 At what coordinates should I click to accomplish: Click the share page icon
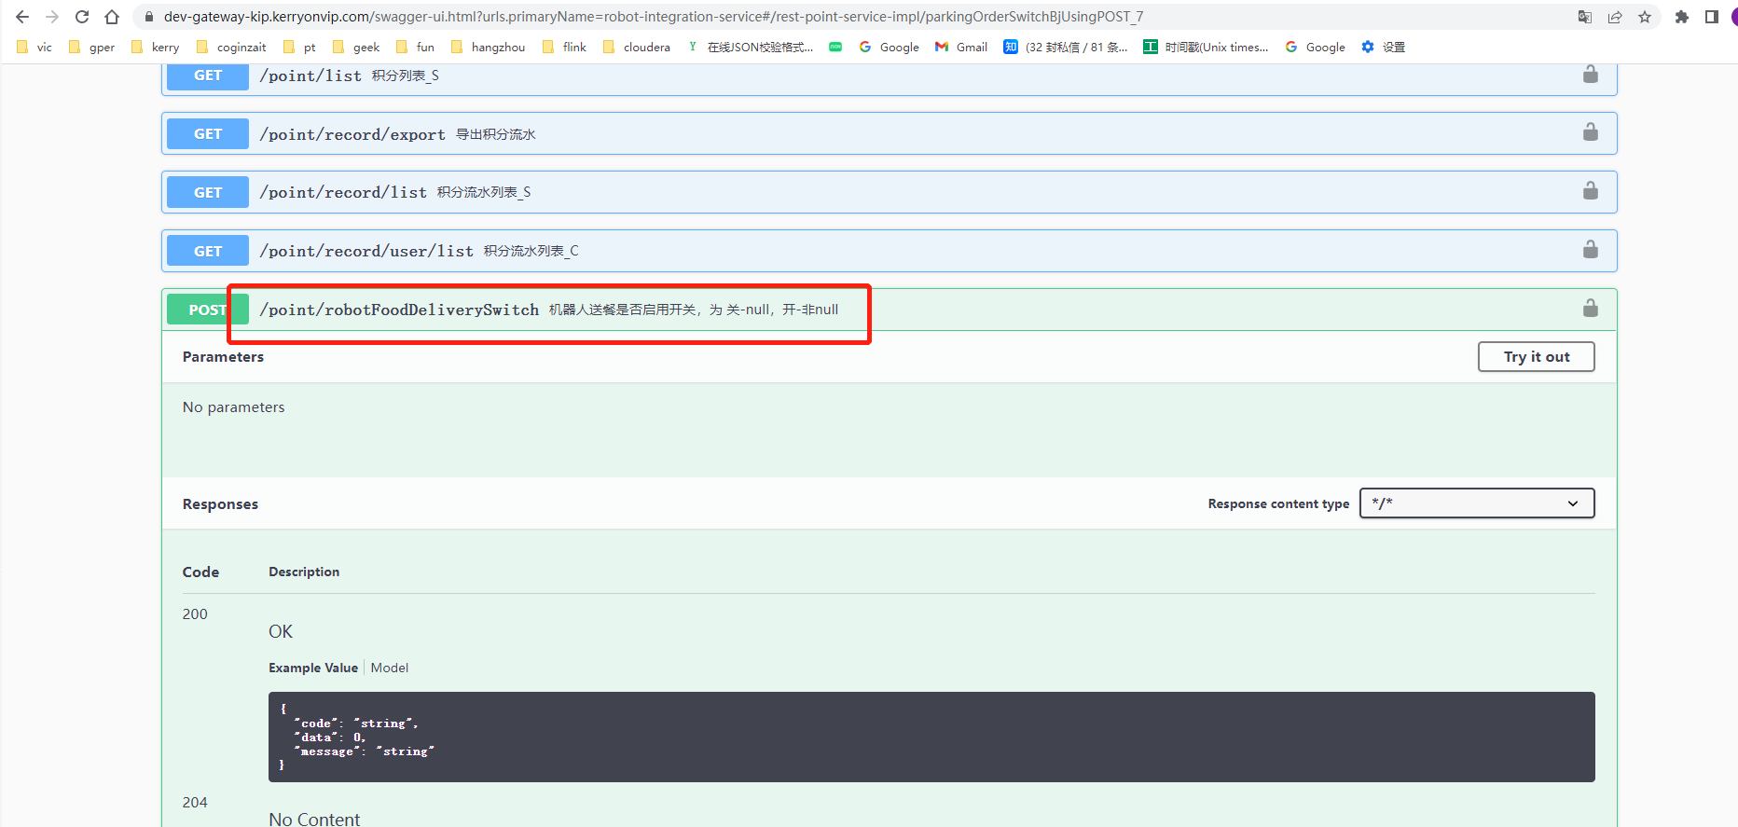(x=1615, y=17)
